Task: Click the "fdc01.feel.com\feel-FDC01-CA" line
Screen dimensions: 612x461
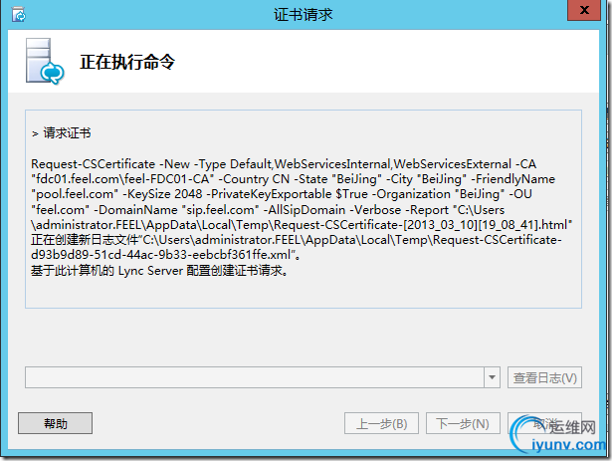Action: tap(293, 179)
